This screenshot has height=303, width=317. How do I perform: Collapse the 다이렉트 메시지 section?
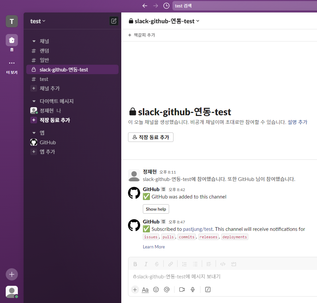[34, 101]
